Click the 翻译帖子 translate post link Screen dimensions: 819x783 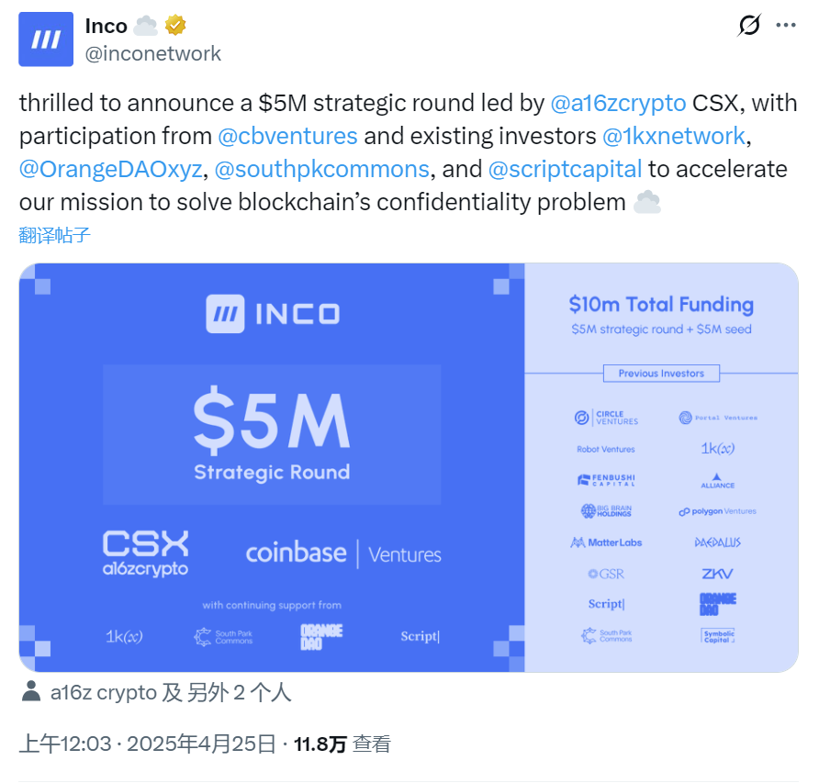pyautogui.click(x=55, y=234)
